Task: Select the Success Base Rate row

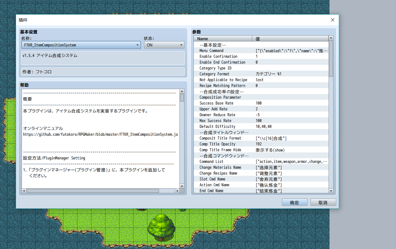Action: (261, 103)
